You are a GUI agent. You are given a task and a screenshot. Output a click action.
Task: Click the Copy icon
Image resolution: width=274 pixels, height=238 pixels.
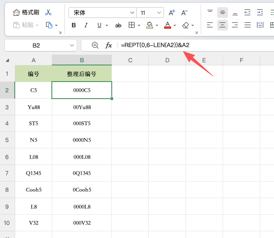[x=49, y=25]
